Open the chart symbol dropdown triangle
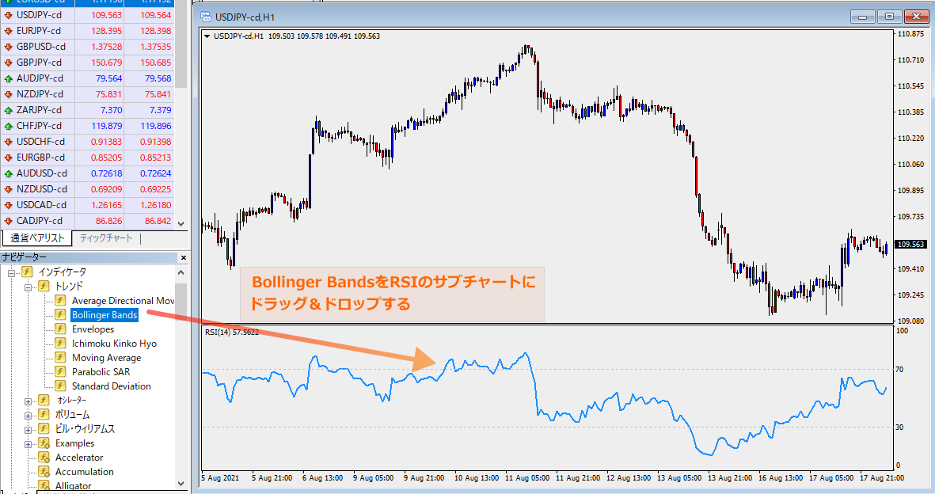 tap(207, 36)
